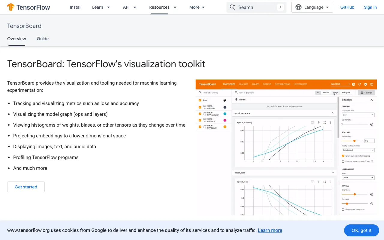Viewport: 384px width, 240px height.
Task: Open the Horizontal Axis Step dropdown
Action: click(358, 115)
